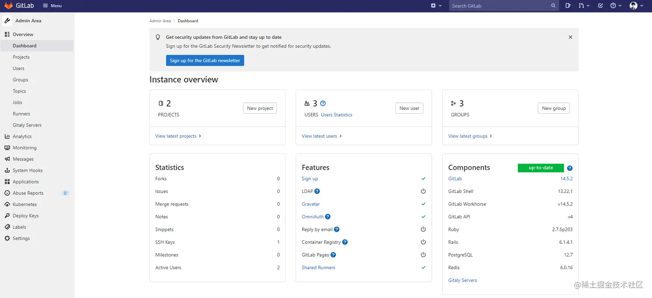652x298 pixels.
Task: Expand the Help question mark menu
Action: [x=616, y=6]
